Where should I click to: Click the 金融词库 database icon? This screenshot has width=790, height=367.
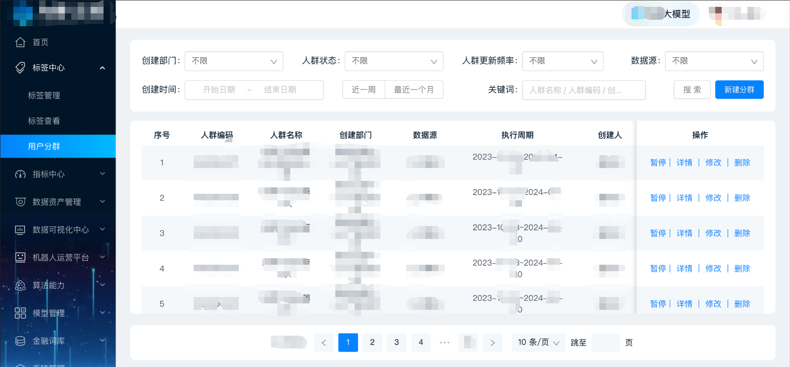pyautogui.click(x=20, y=341)
